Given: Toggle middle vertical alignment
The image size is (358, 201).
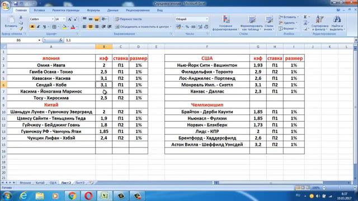Looking at the screenshot, I should pyautogui.click(x=91, y=19).
